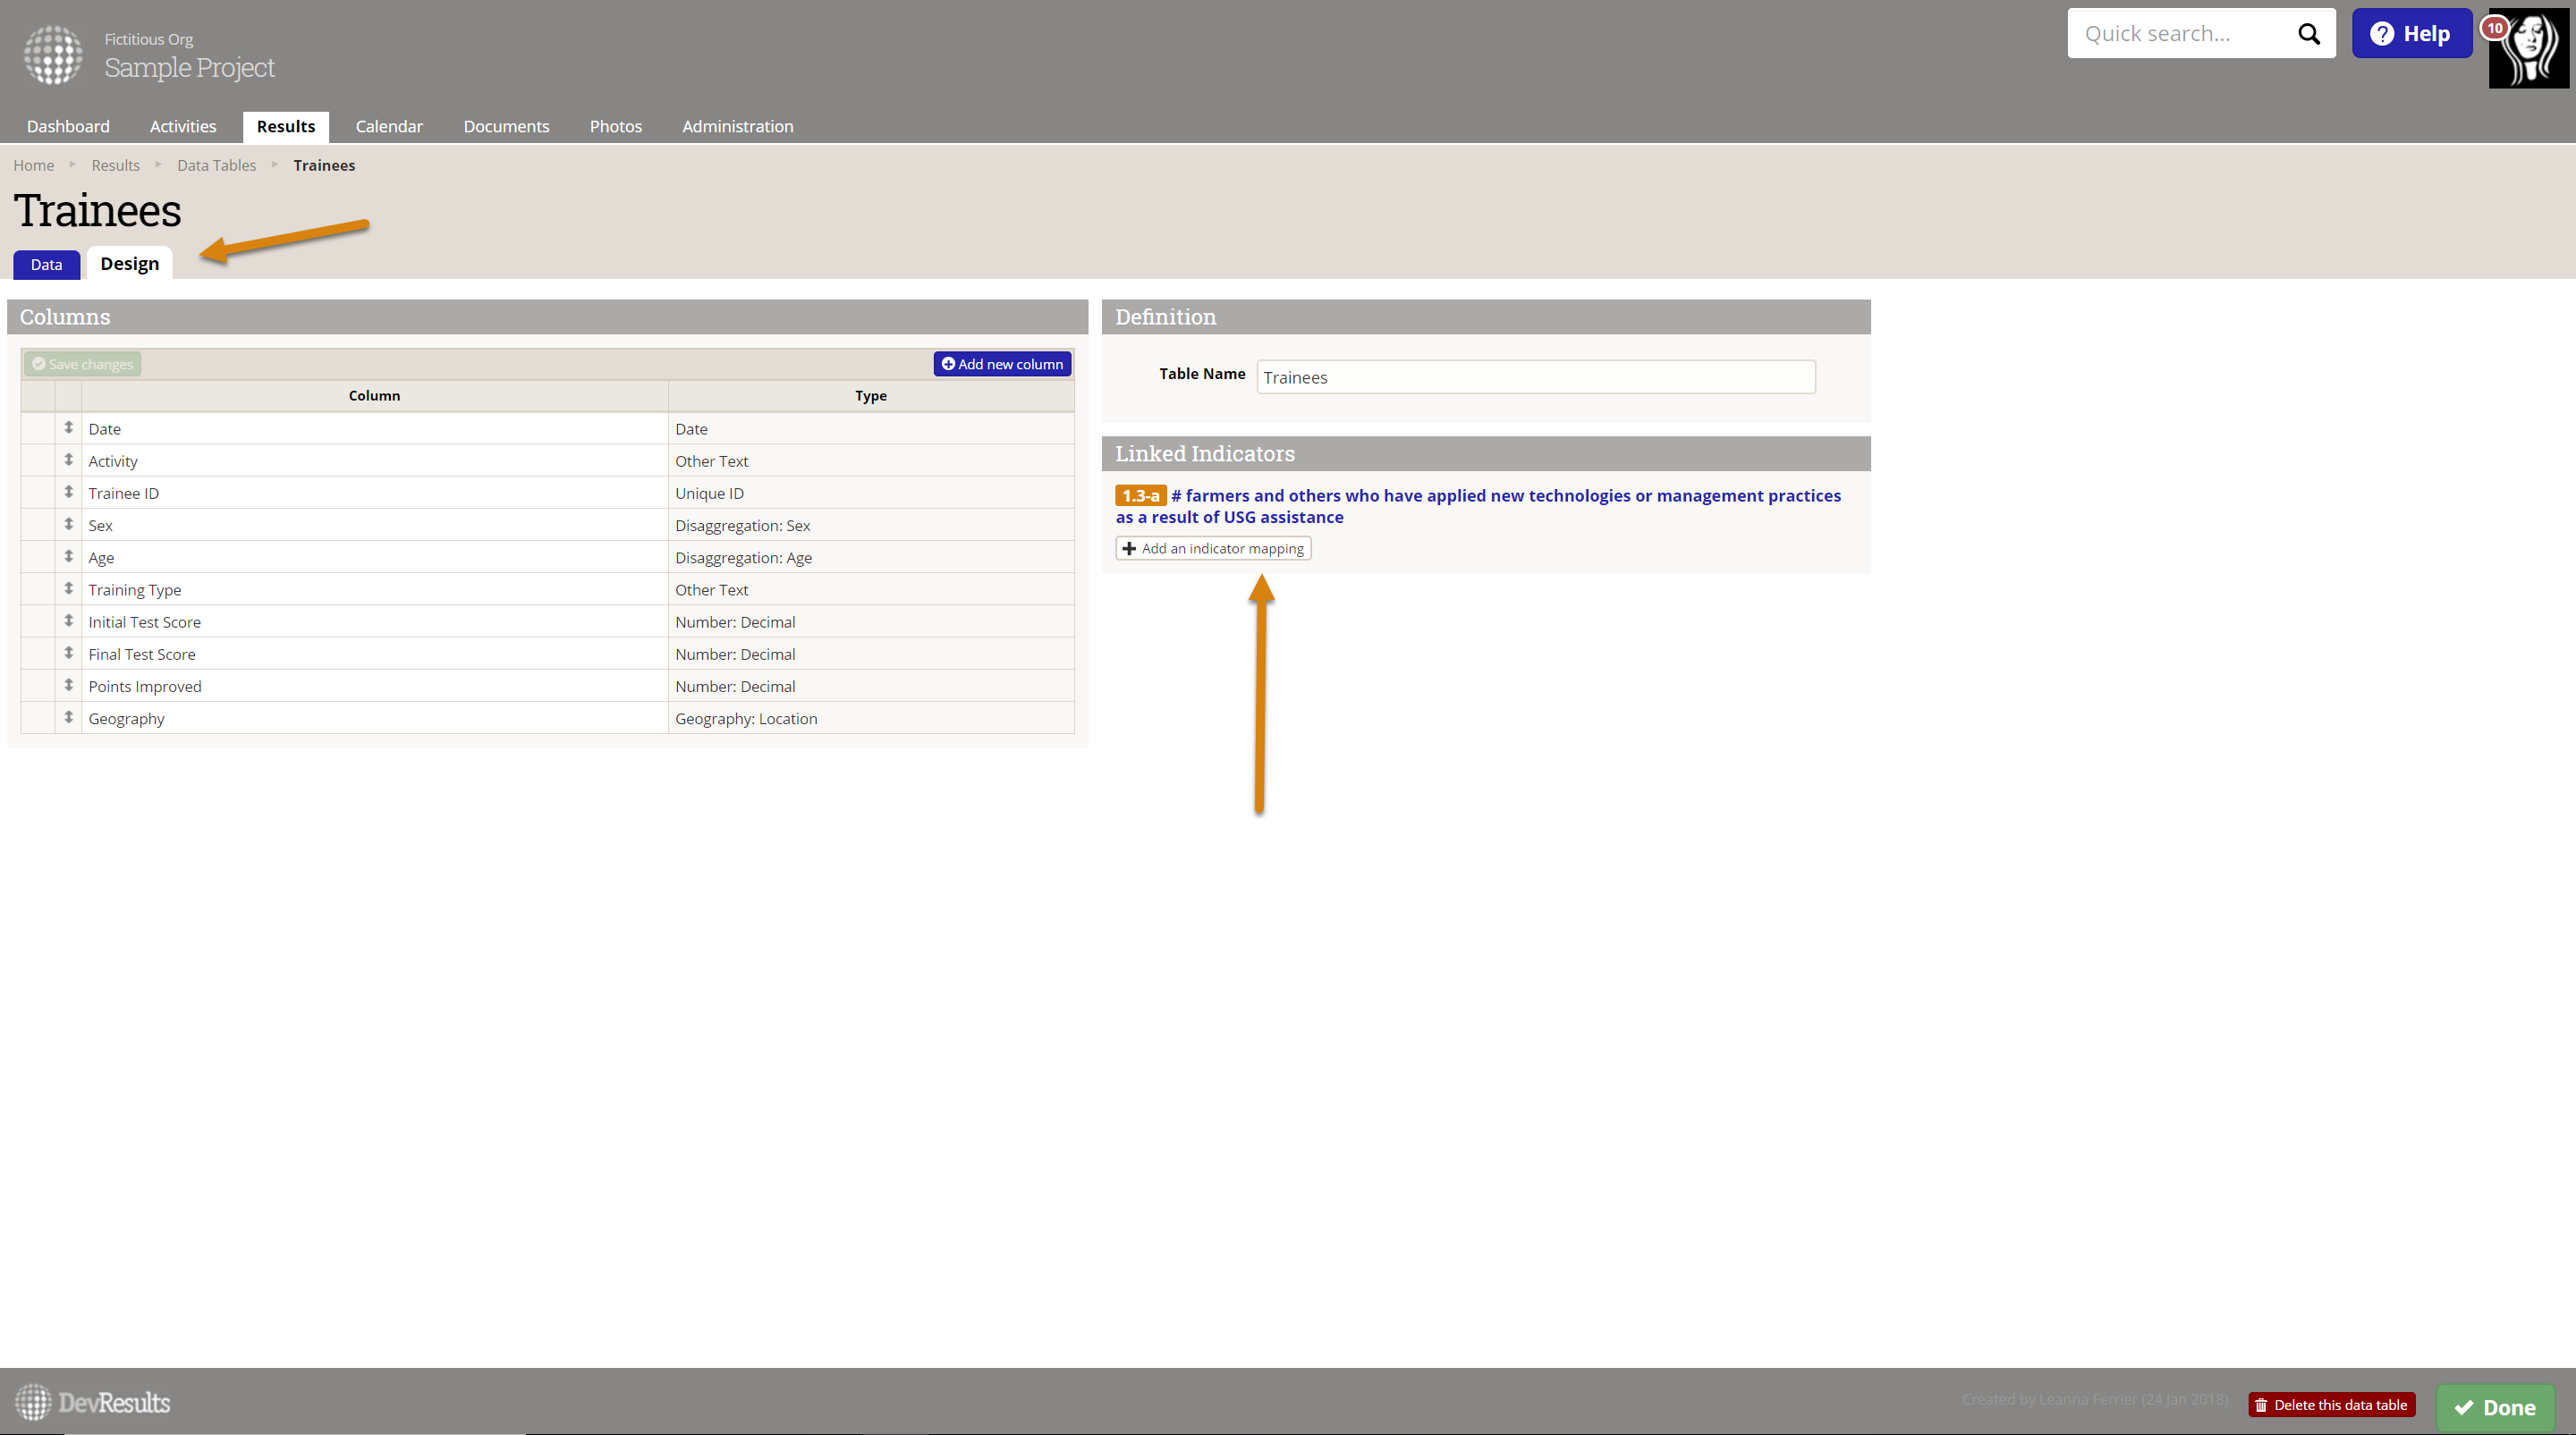The height and width of the screenshot is (1435, 2576).
Task: Click the drag handle for the Date row
Action: 69,427
